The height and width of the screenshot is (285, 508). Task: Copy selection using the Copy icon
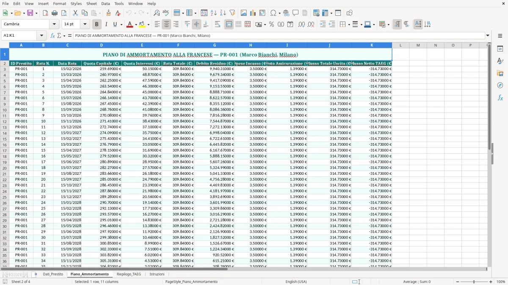[85, 13]
